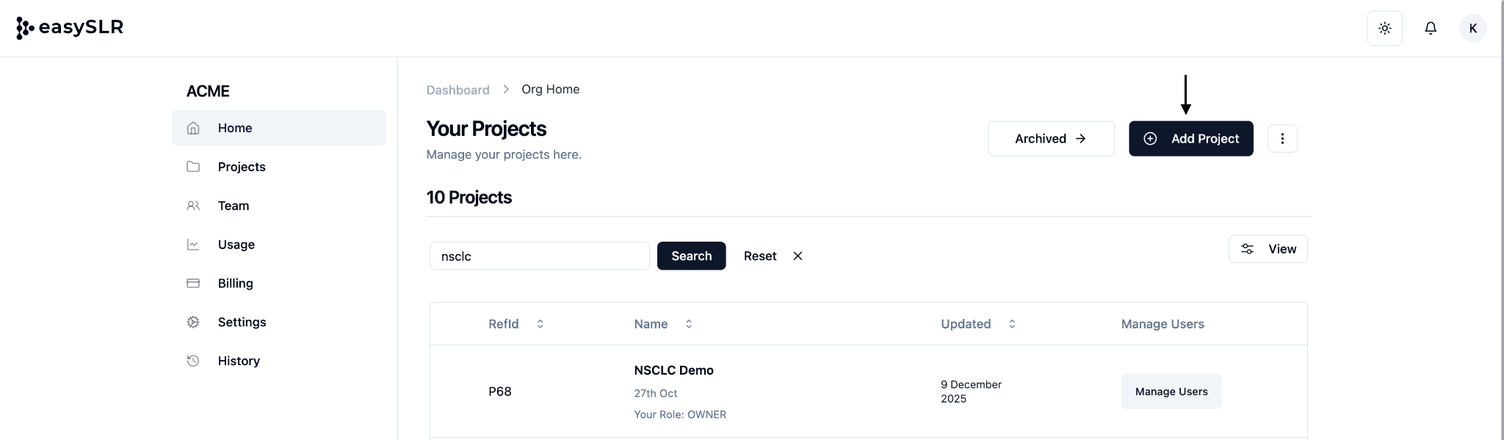The width and height of the screenshot is (1504, 440).
Task: Open notifications bell icon
Action: point(1430,29)
